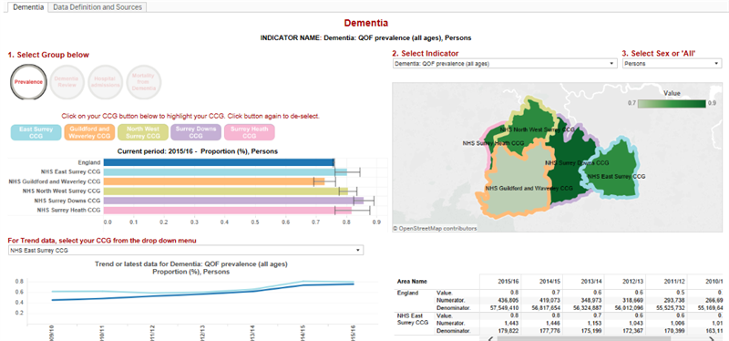This screenshot has width=729, height=341.
Task: Pick the Hospital admissions group circle
Action: pos(106,82)
